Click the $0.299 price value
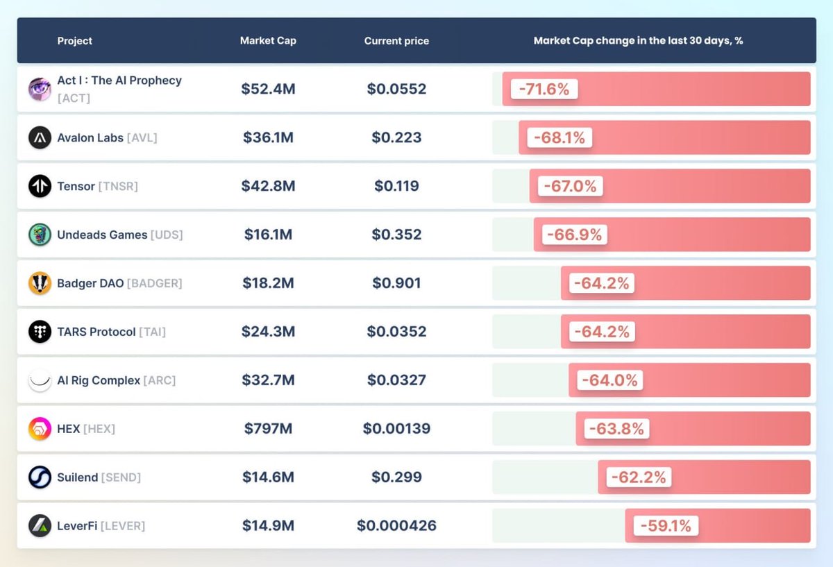Image resolution: width=833 pixels, height=567 pixels. [x=396, y=477]
